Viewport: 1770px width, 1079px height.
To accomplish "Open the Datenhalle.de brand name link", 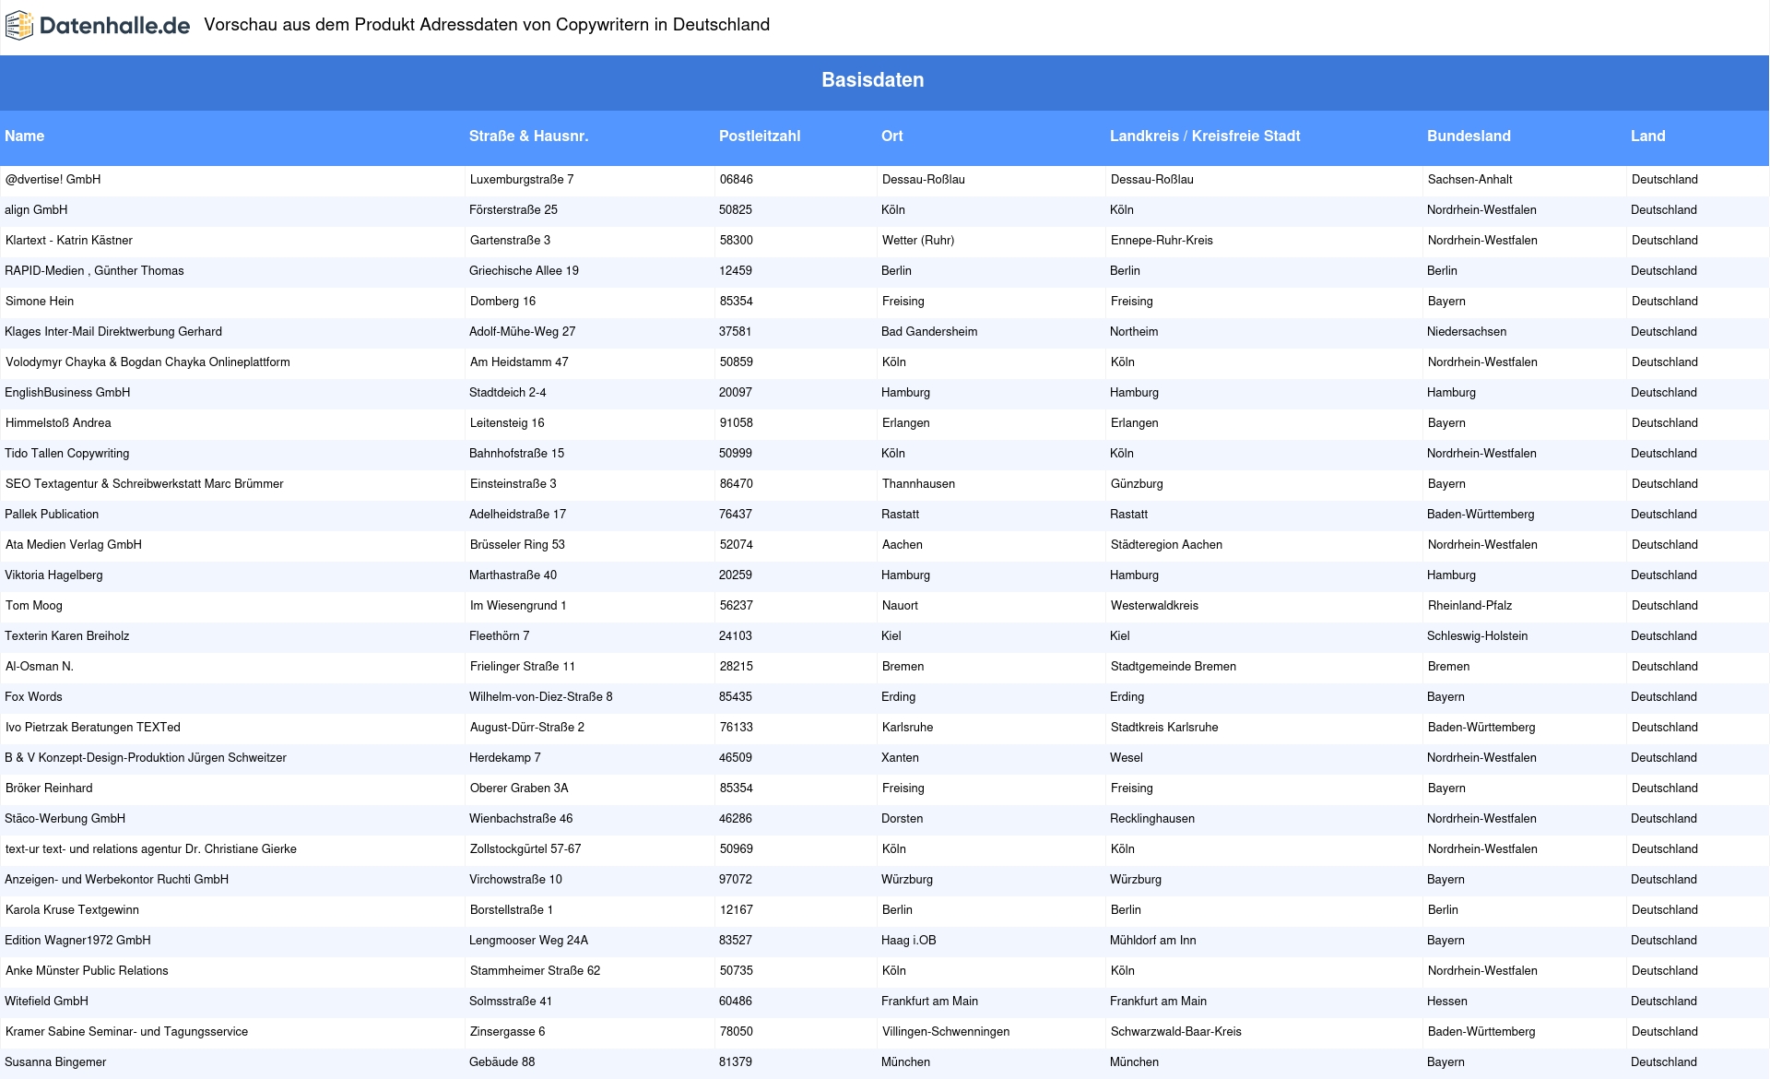I will [114, 26].
